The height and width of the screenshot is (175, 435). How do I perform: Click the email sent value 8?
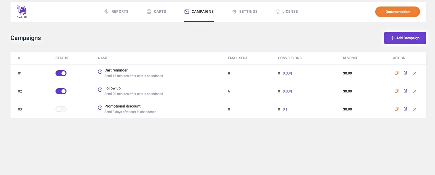point(229,73)
